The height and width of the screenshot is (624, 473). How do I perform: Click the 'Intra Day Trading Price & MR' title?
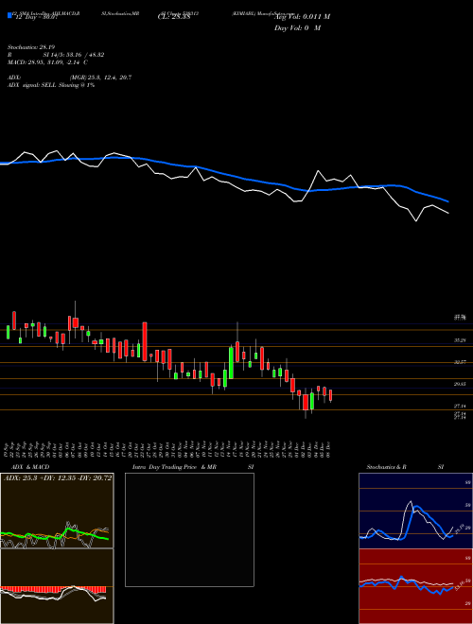[x=174, y=467]
